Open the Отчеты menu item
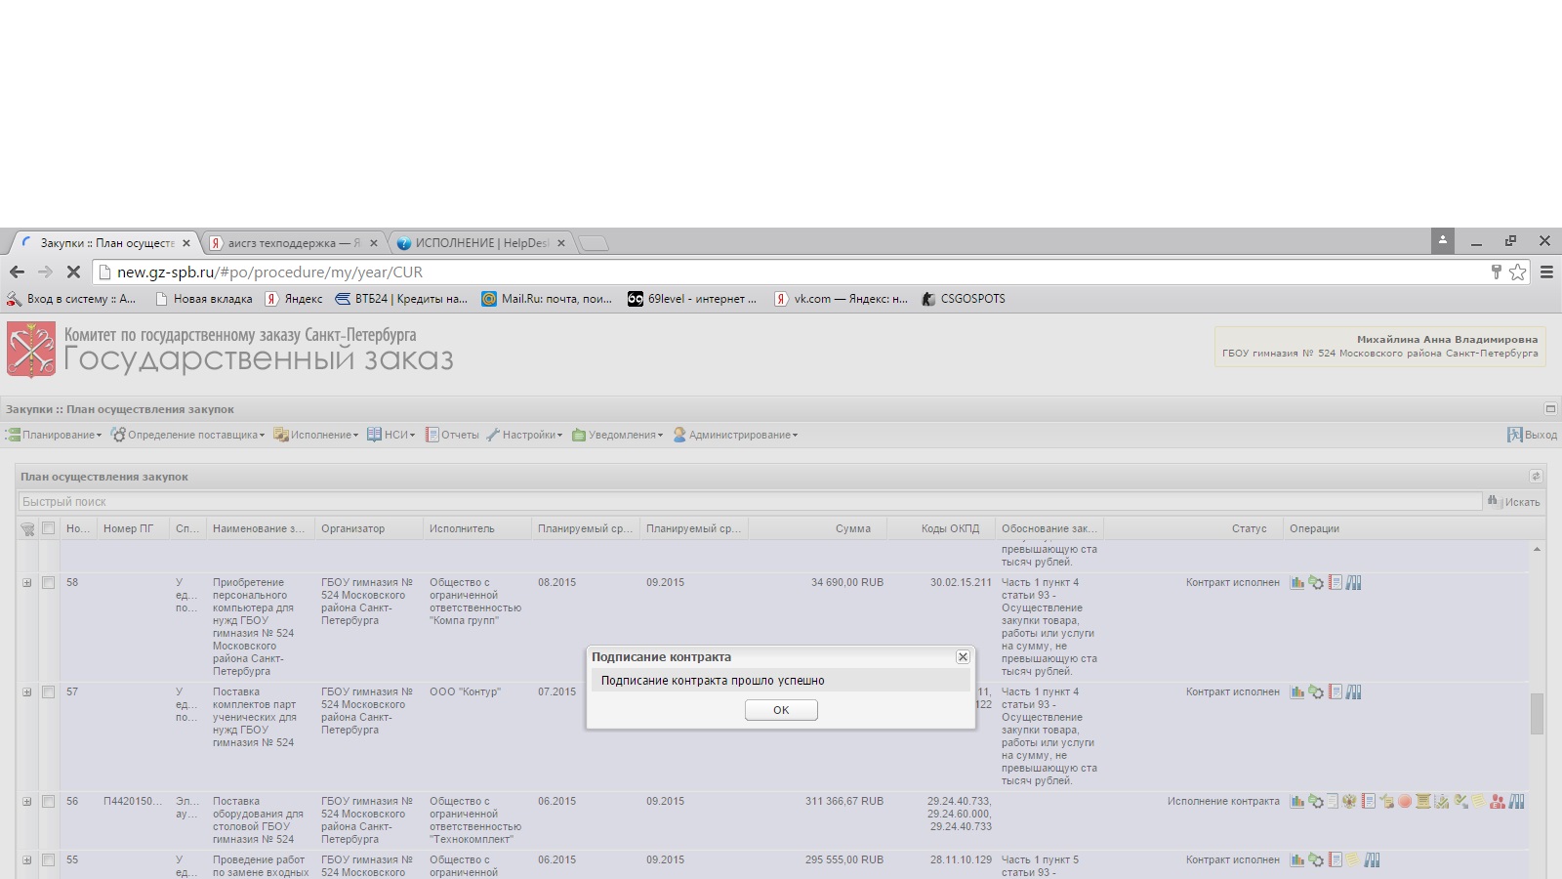 (452, 435)
